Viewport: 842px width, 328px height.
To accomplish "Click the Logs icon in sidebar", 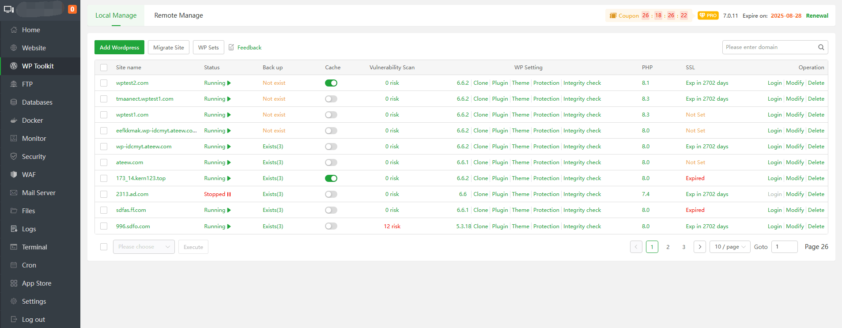I will (x=14, y=229).
